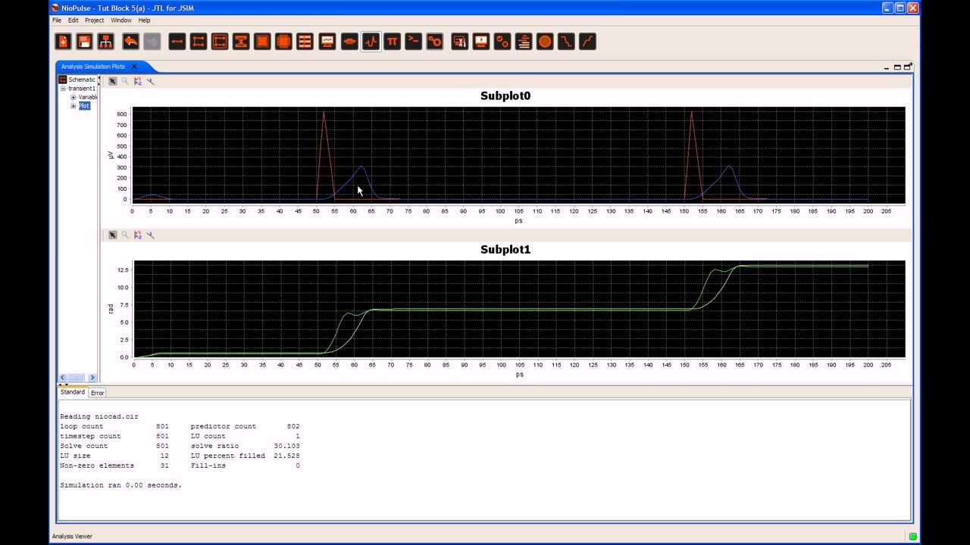Click the monitor-with-tools toolbar icon
Screen dimensions: 970x545
tap(460, 42)
